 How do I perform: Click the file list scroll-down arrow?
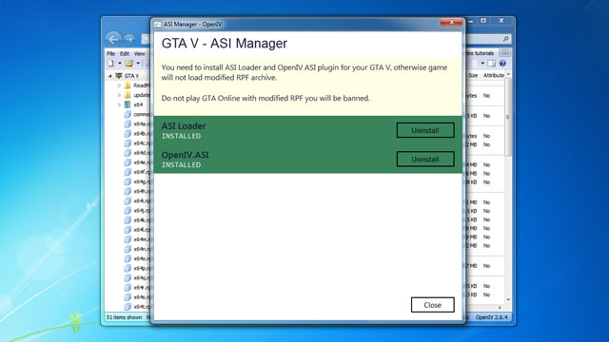[x=508, y=300]
